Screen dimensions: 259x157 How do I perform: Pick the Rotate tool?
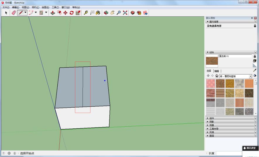[x=71, y=13]
